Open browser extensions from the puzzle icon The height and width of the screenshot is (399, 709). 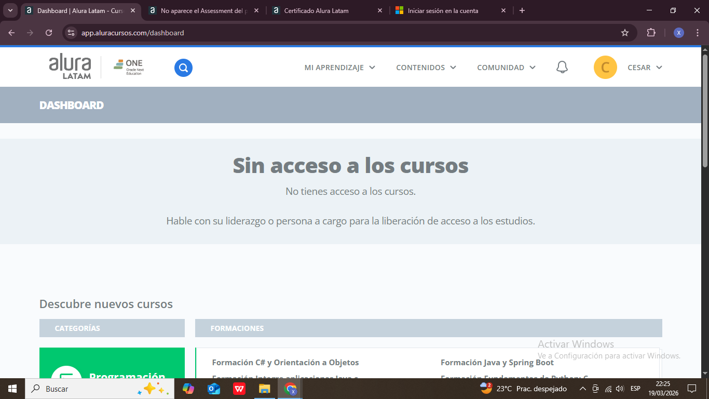[651, 32]
